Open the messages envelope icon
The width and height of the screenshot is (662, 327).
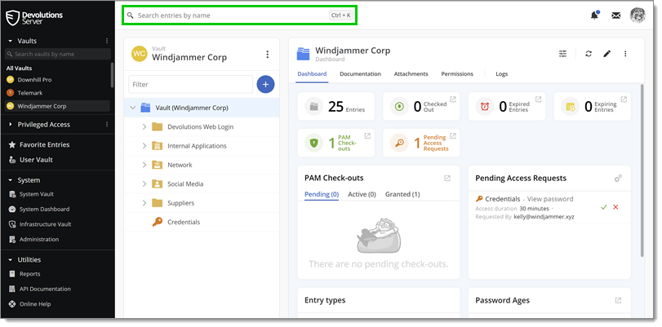click(616, 15)
